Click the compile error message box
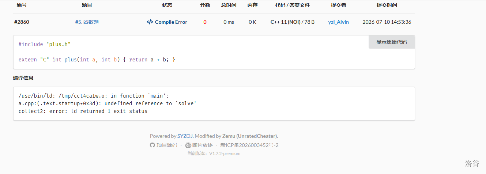486x174 pixels. coord(214,103)
